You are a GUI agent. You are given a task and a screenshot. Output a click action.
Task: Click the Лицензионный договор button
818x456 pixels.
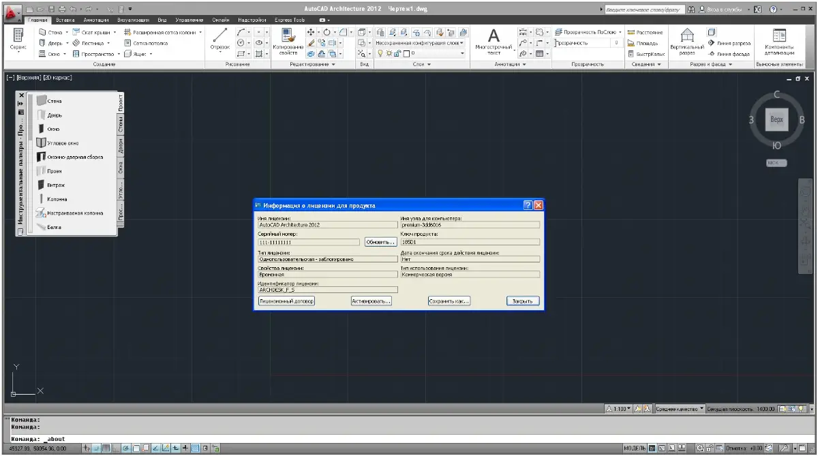[286, 301]
